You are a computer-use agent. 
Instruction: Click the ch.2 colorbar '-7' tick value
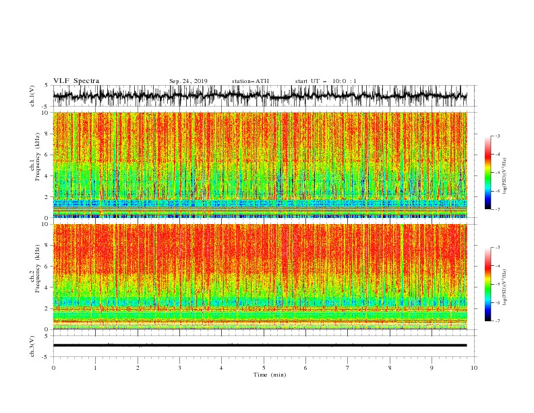[497, 321]
